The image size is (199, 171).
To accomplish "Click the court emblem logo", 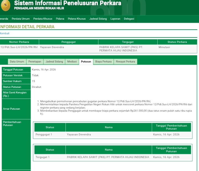I will (x=5, y=5).
